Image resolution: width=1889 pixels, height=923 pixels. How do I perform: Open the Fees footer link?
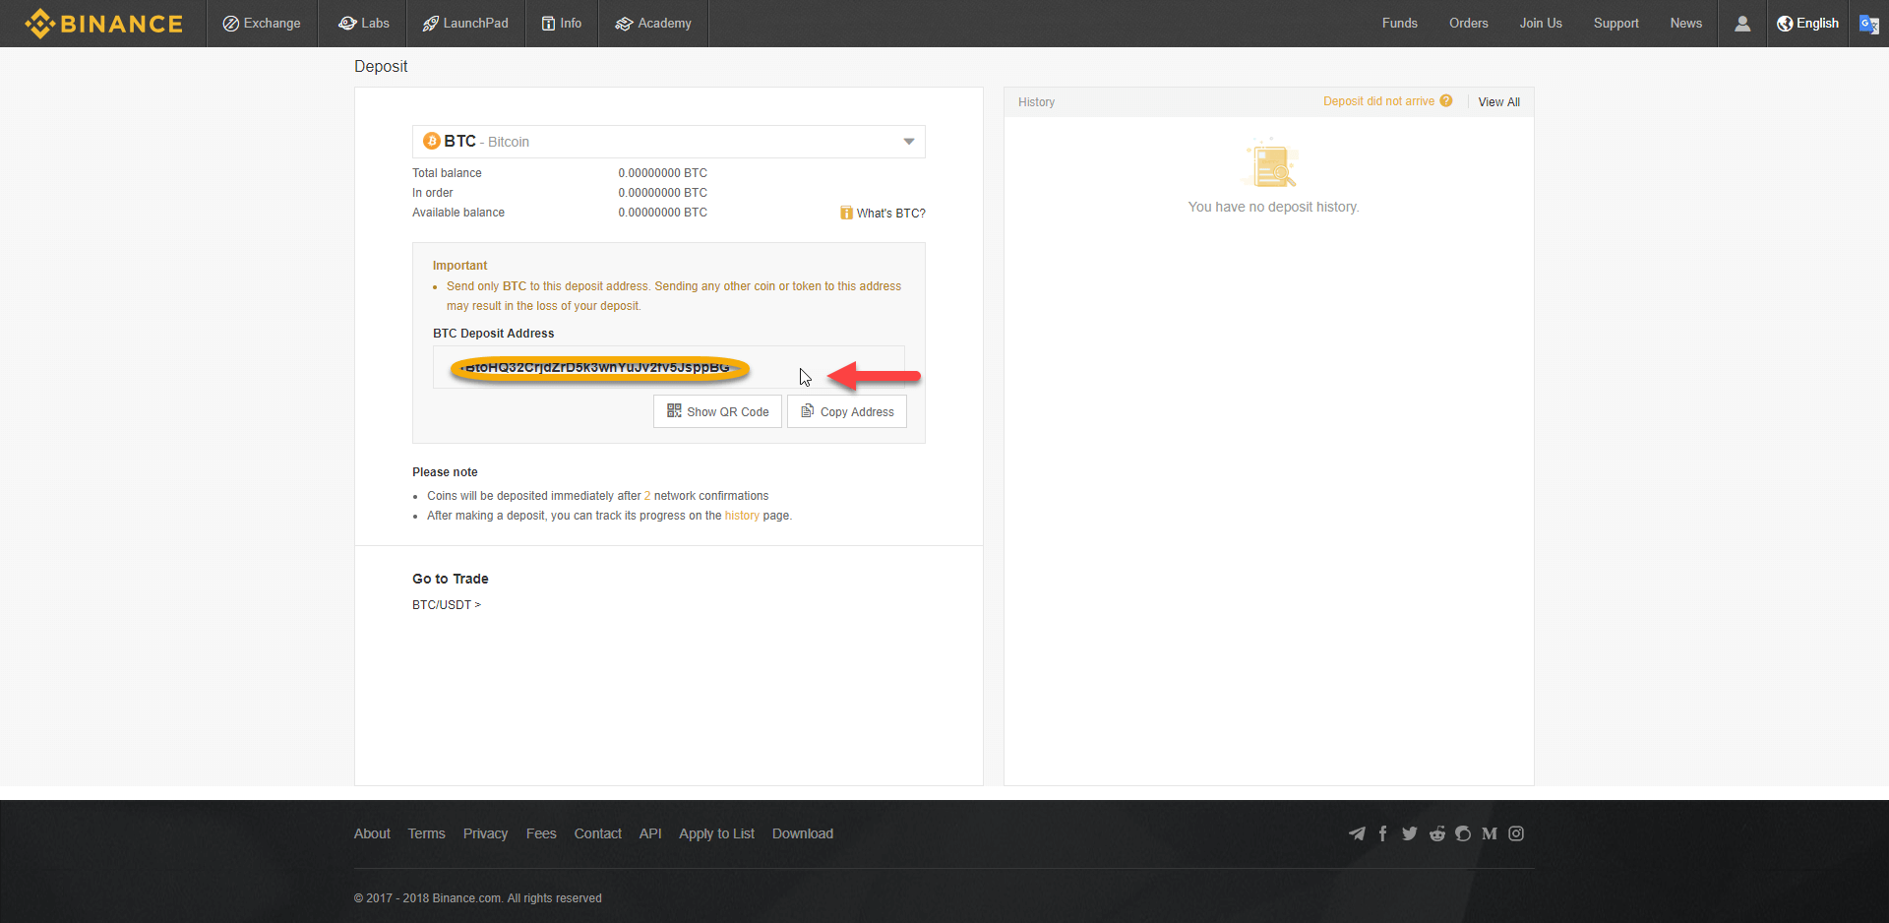[x=541, y=833]
